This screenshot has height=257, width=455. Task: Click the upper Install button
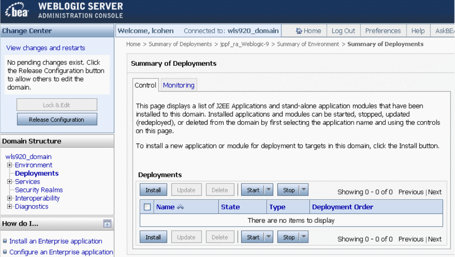[153, 190]
